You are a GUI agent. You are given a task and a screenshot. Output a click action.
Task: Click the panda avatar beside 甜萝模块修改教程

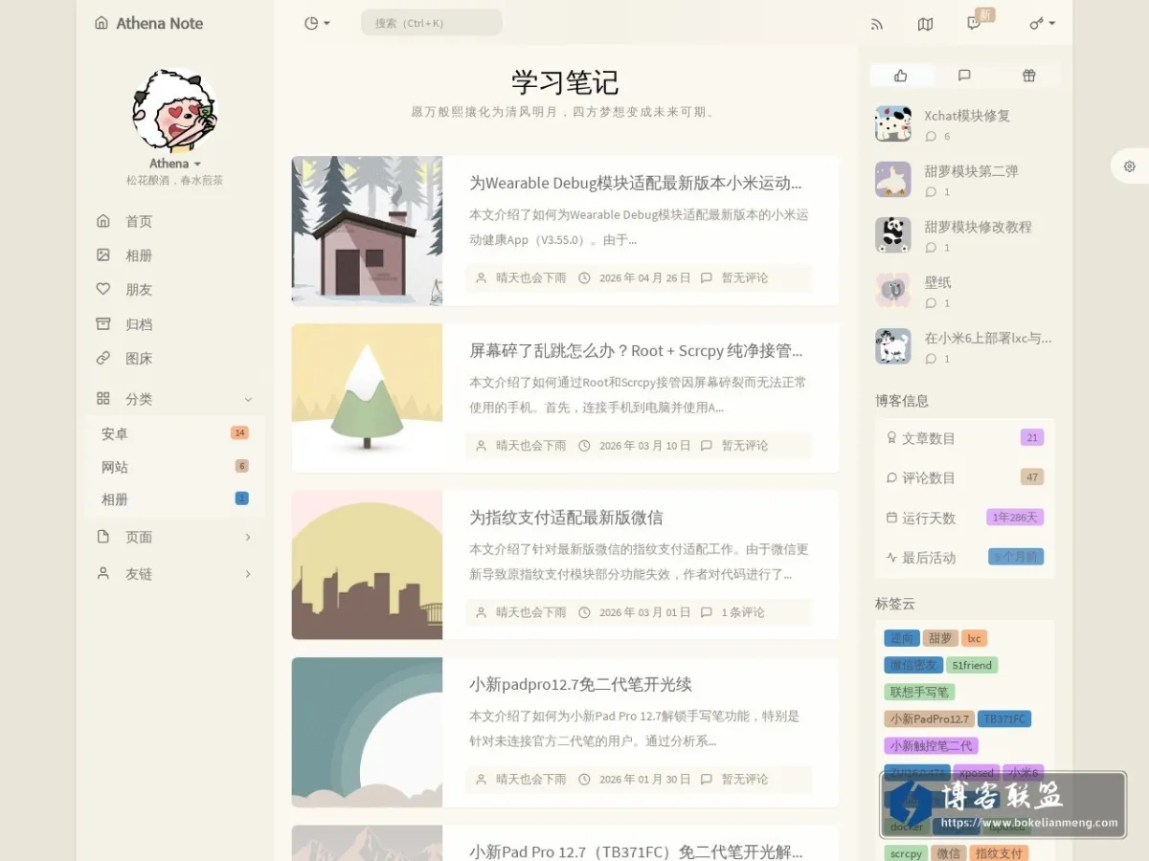point(892,234)
